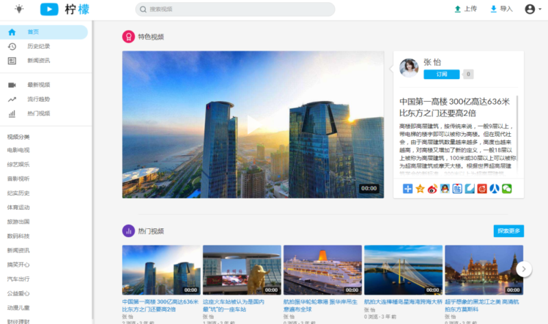Share to QQ penguin icon
This screenshot has width=548, height=324.
pyautogui.click(x=445, y=189)
